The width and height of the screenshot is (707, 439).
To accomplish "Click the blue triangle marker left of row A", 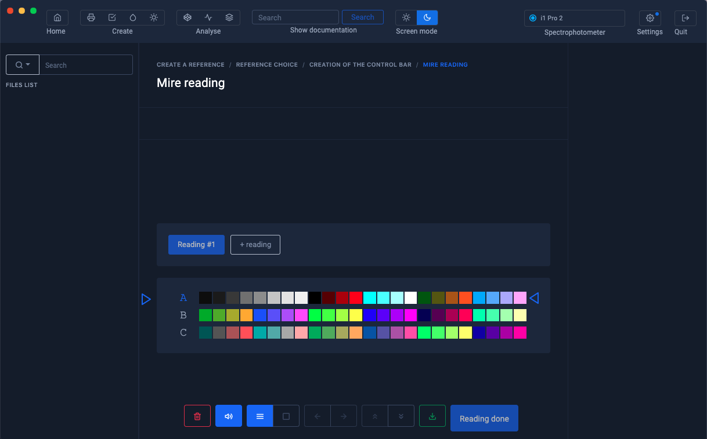I will [x=146, y=299].
